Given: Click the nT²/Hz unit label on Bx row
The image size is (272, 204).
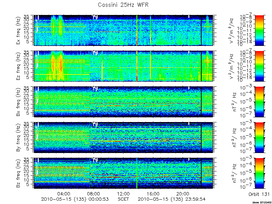Looking at the screenshot, I should pos(234,102).
